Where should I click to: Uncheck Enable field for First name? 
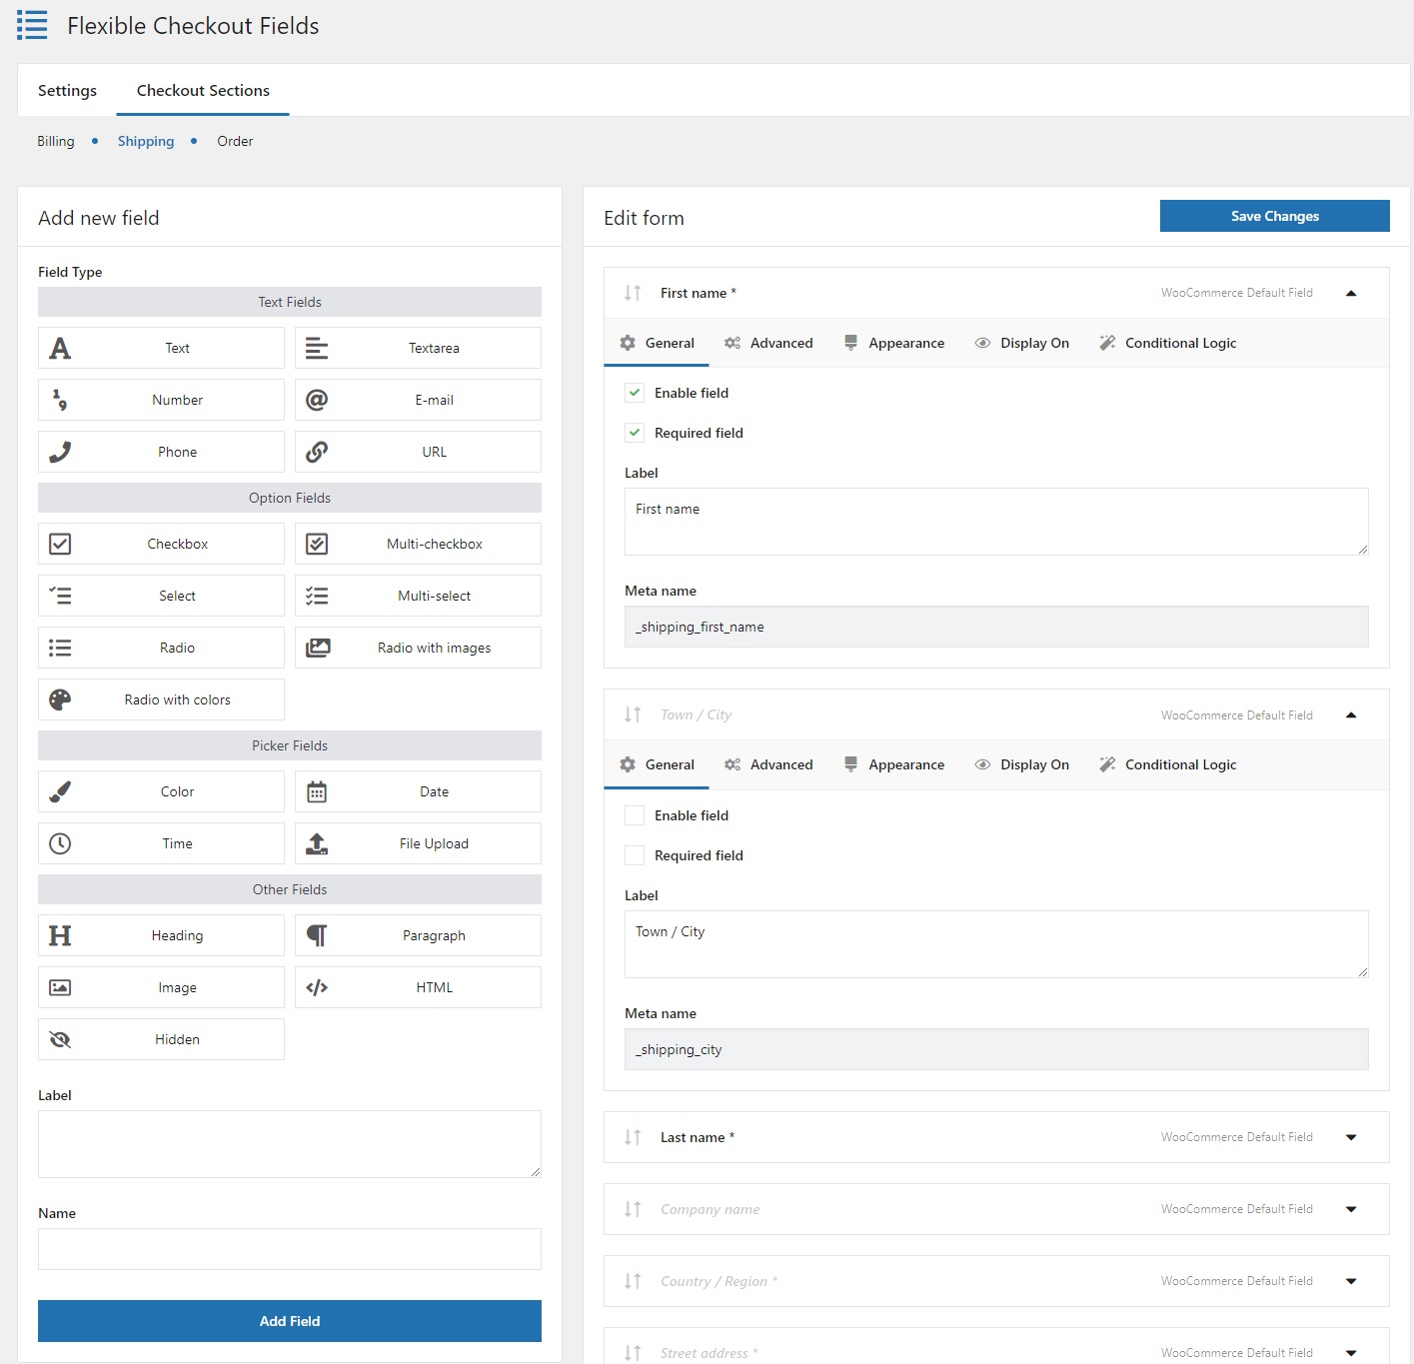(x=635, y=393)
